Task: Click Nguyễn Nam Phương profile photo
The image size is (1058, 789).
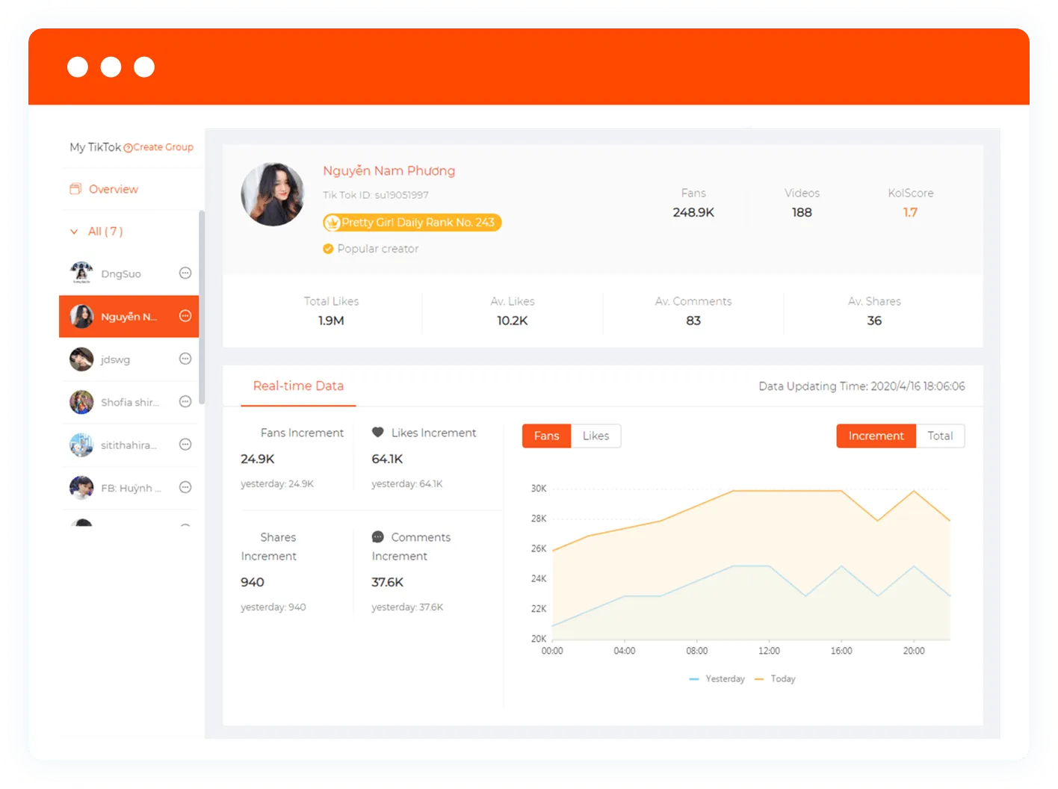Action: coord(273,194)
